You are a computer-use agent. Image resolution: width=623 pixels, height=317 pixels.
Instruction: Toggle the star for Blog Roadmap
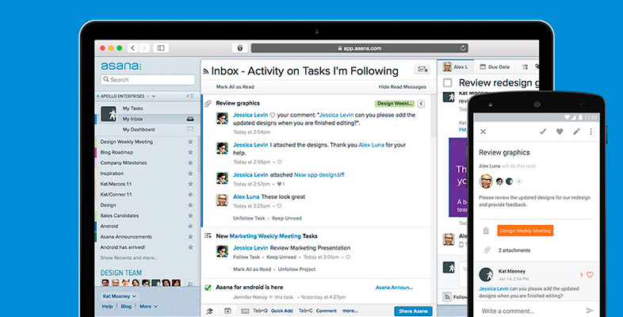coord(190,152)
